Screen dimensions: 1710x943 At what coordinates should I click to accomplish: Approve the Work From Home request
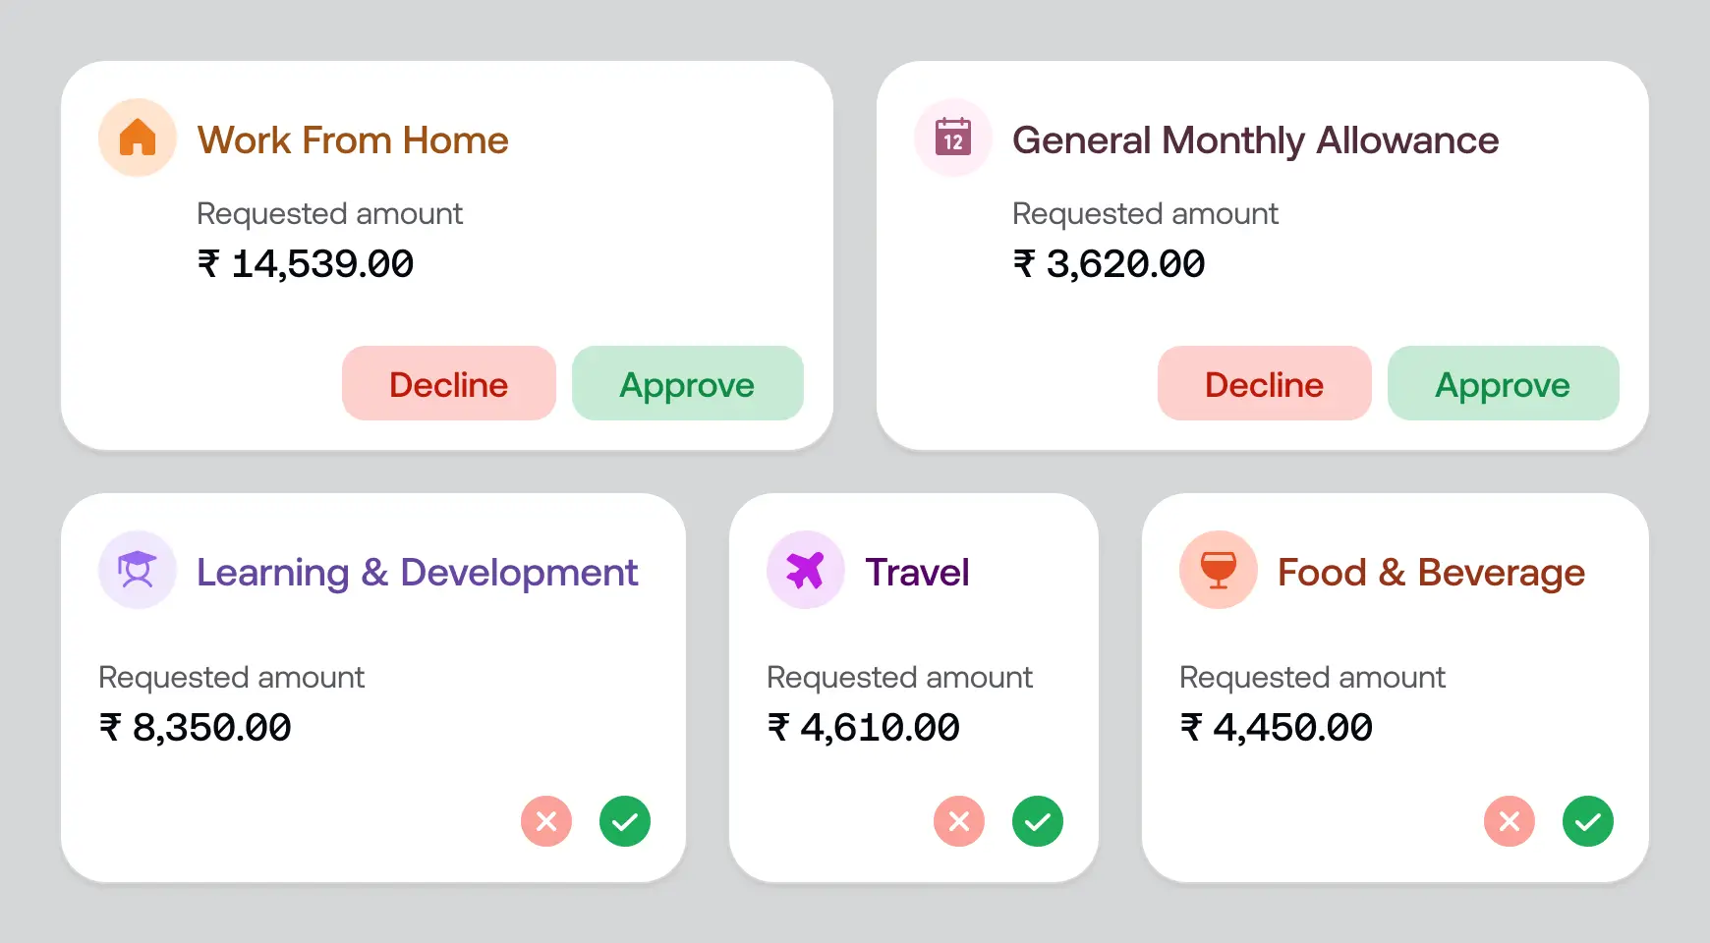tap(687, 383)
